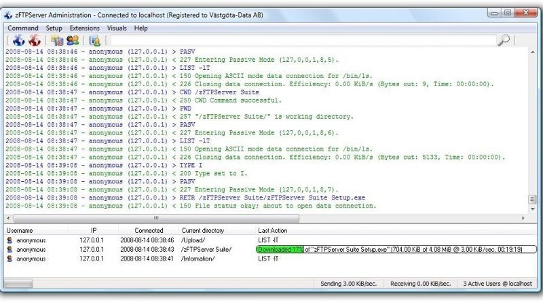Click the magnifying glass search icon
Screen dimensions: 543x302
tap(503, 40)
